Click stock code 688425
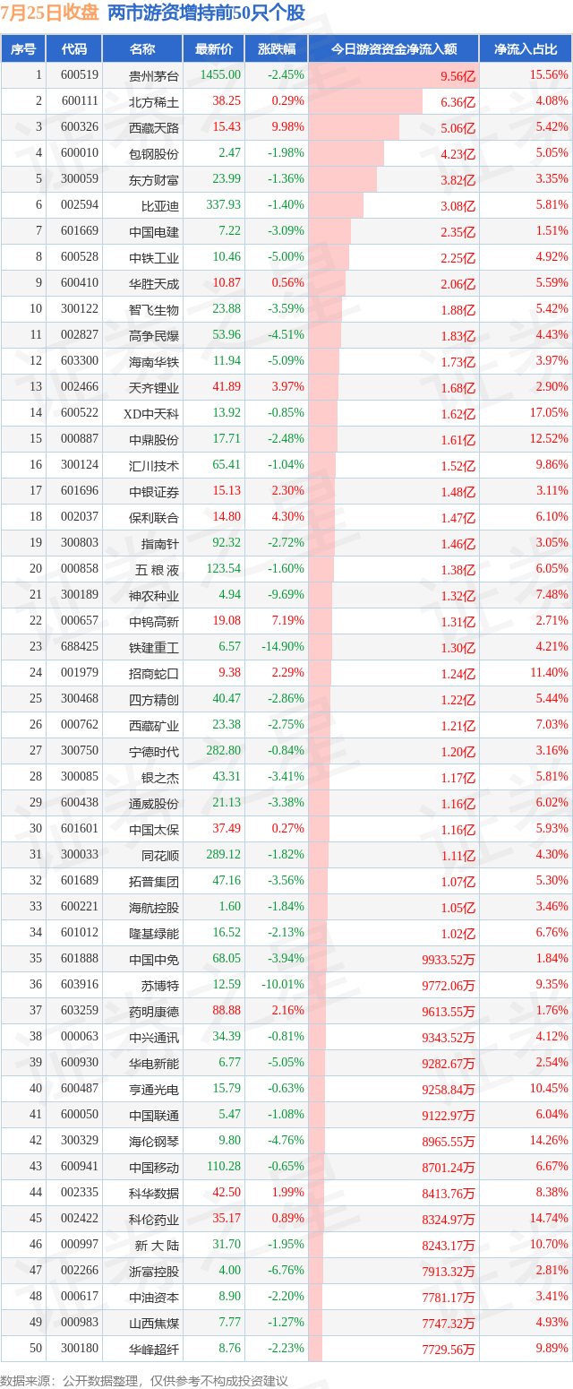Viewport: 573px width, 1389px height. coord(80,647)
